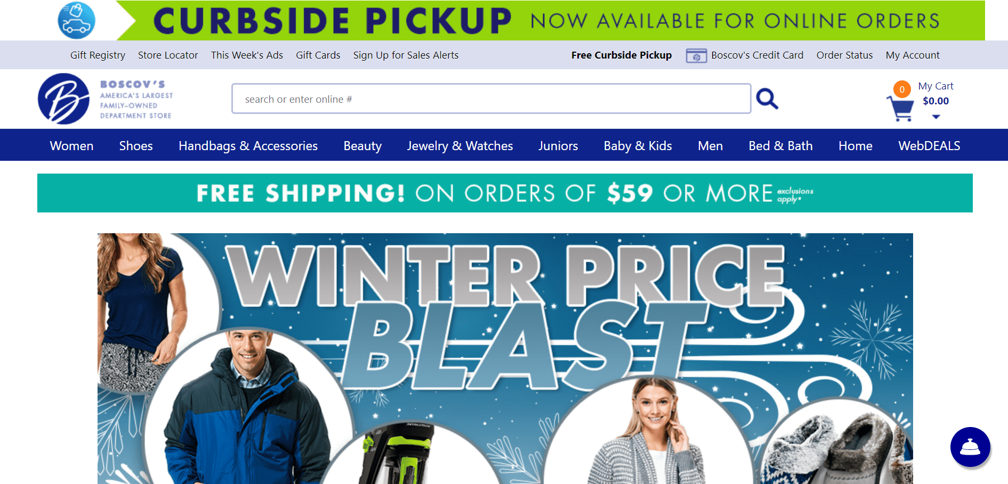This screenshot has width=1008, height=484.
Task: Open the Bed & Bath category
Action: tap(780, 145)
